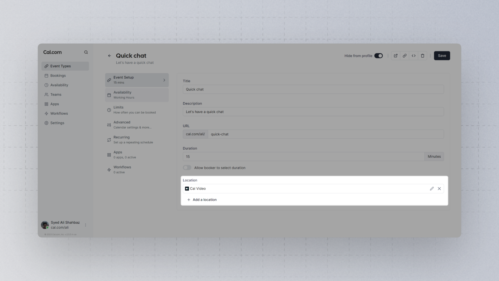
Task: Open event preview in new tab icon
Action: point(395,56)
